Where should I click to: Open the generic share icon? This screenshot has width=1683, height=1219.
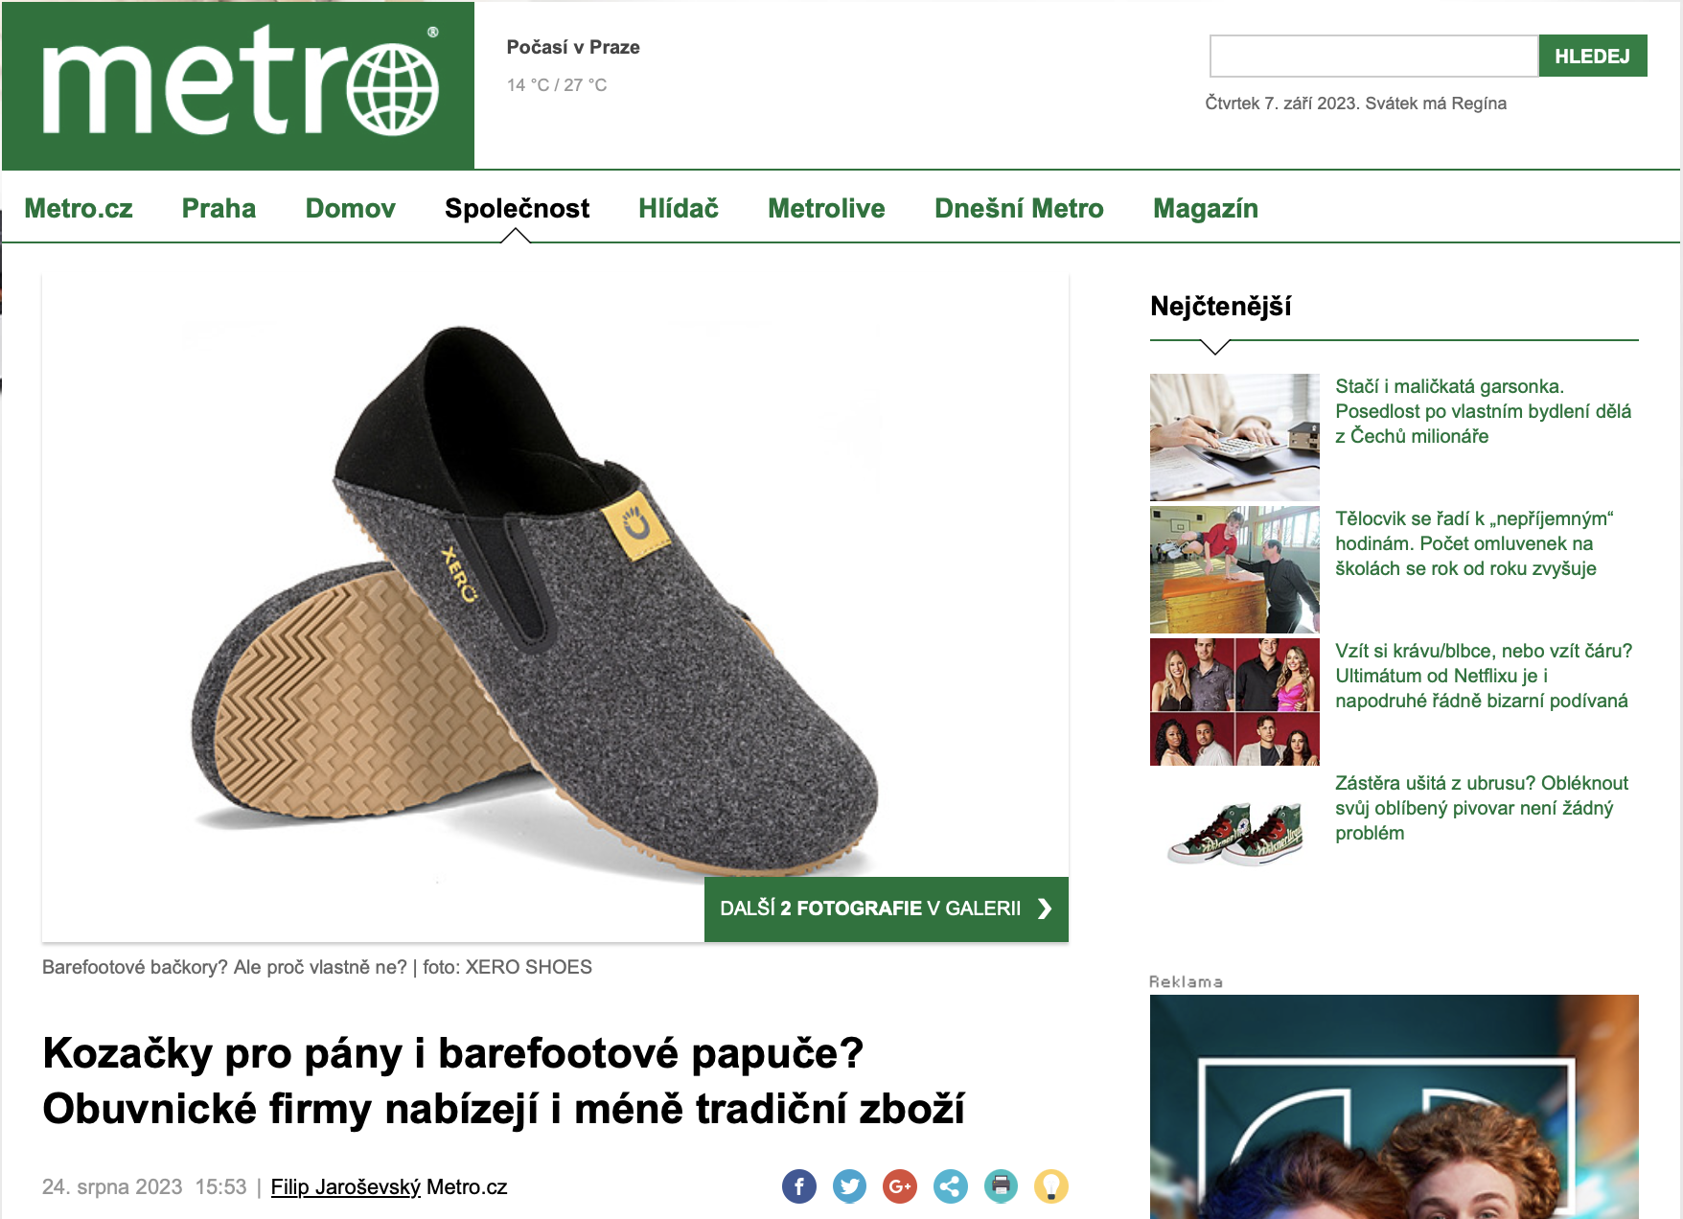pos(950,1186)
